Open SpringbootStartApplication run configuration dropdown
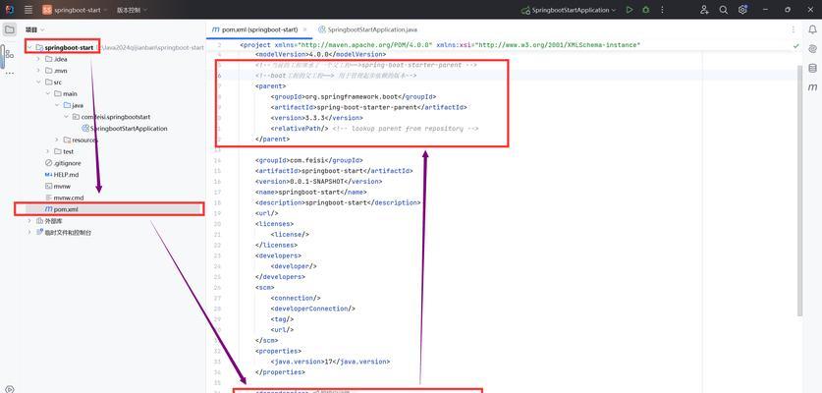 (569, 10)
